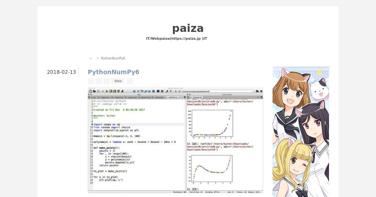Click the blue Stop debugging square
The image size is (376, 197).
point(154,91)
